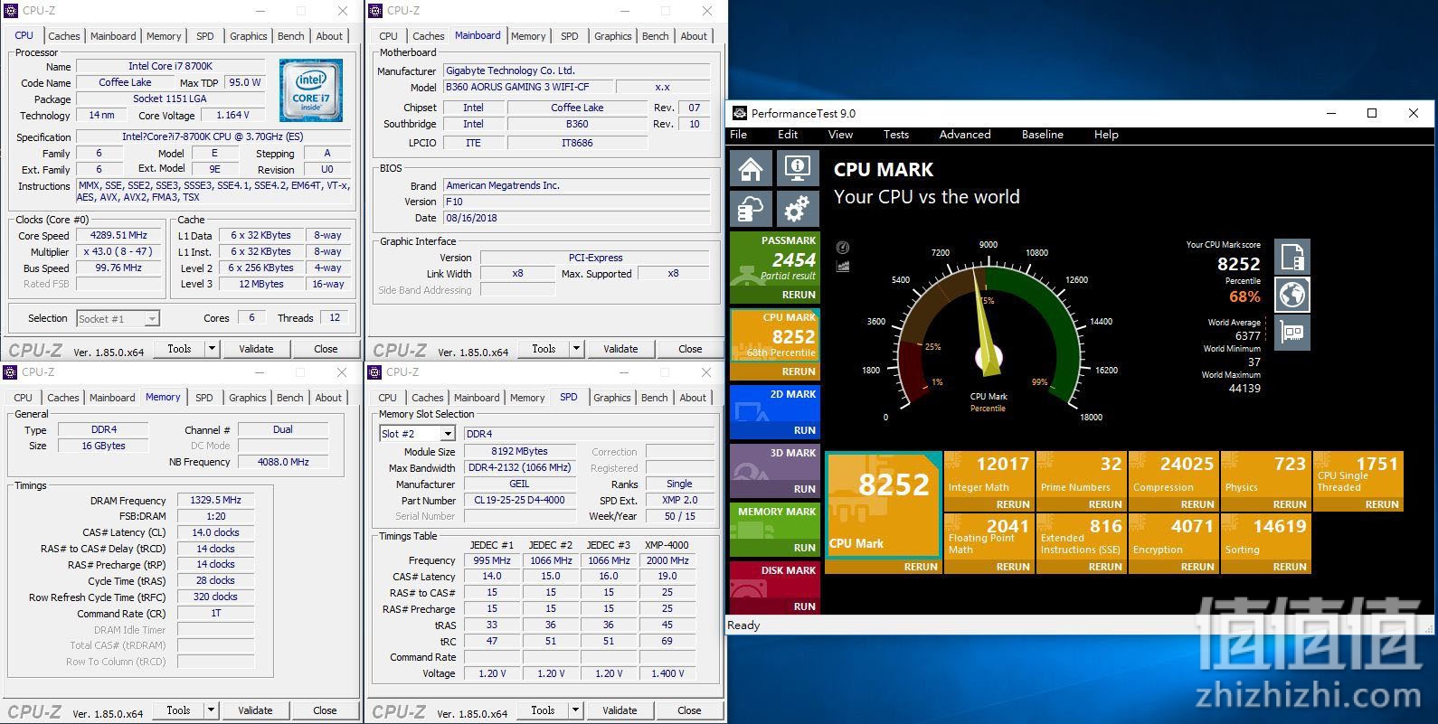Click the Core Speed value 4289.51 MHz
Image resolution: width=1438 pixels, height=724 pixels.
coord(118,235)
